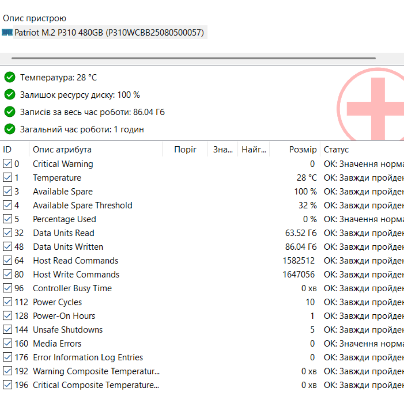The width and height of the screenshot is (404, 404).
Task: Click the Поріг column header
Action: [185, 149]
